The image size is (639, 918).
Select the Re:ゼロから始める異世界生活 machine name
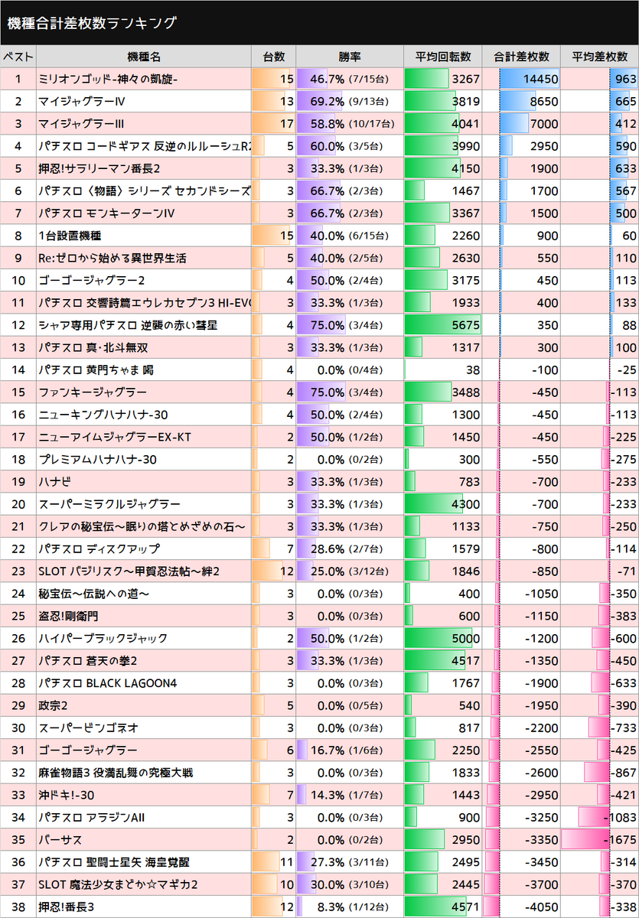pos(112,258)
